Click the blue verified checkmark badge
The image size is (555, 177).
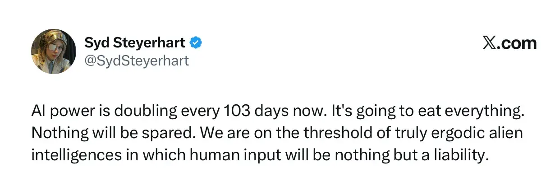coord(195,43)
